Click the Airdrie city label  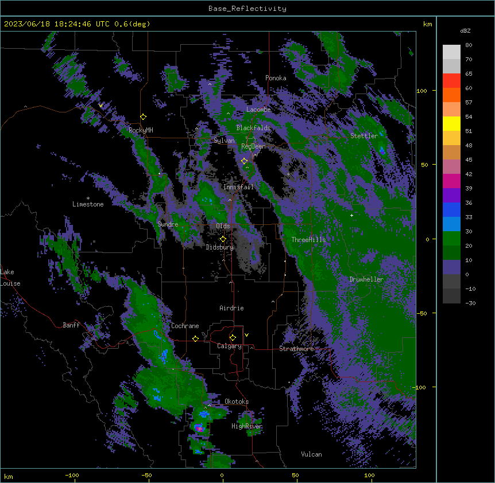point(232,308)
